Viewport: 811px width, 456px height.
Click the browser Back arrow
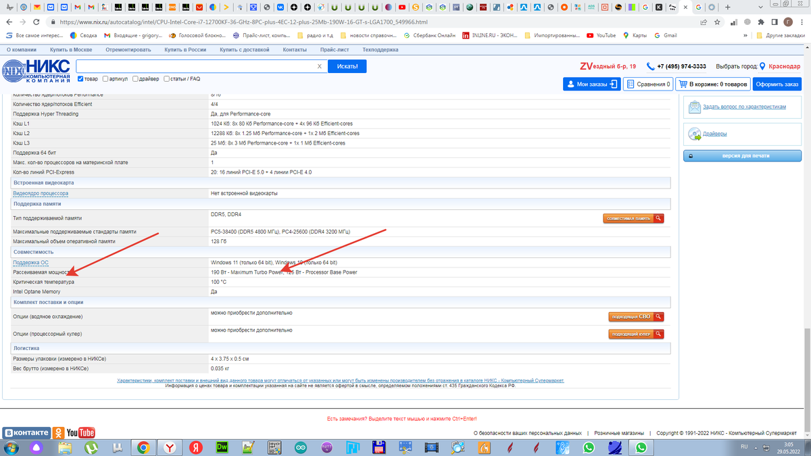click(x=9, y=22)
